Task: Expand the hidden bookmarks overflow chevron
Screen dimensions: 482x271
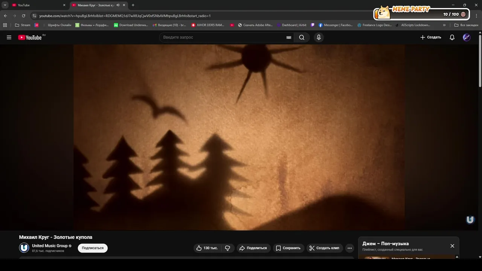Action: [444, 25]
